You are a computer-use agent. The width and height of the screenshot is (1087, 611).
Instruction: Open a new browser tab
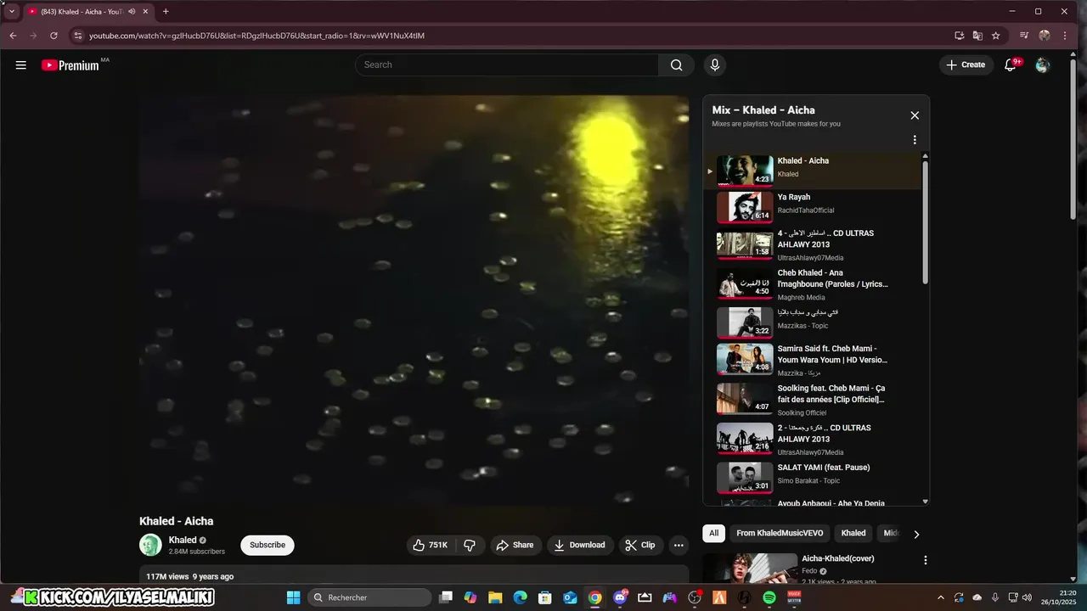click(x=166, y=12)
